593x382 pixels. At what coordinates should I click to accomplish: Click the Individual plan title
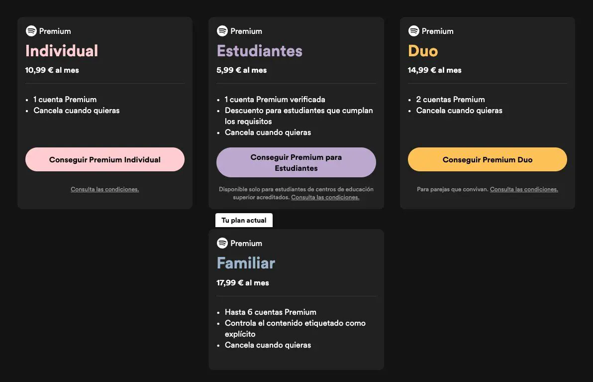(62, 51)
